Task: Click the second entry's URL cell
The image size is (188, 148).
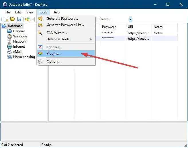Action: coord(138,39)
